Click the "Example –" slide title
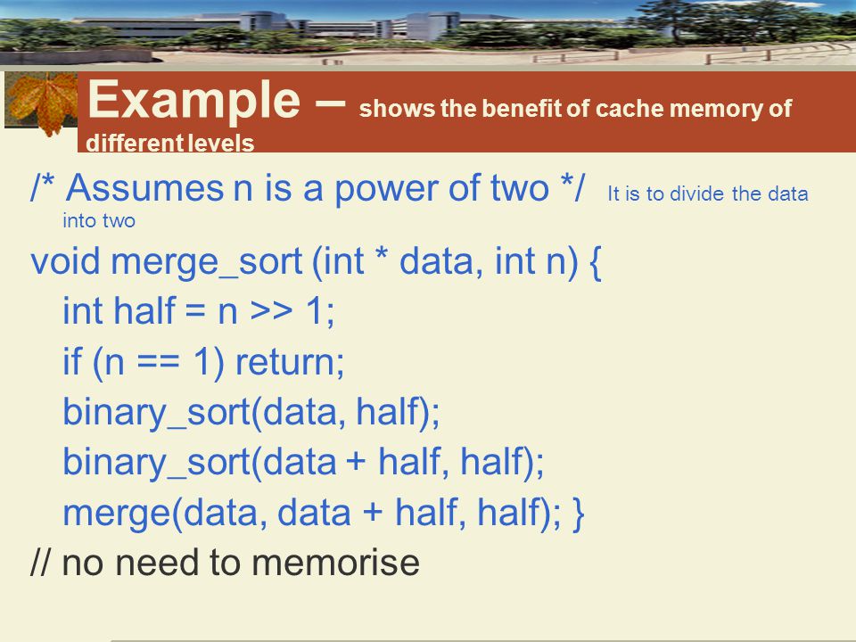 click(216, 100)
